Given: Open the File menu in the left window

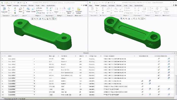Looking at the screenshot, I should (x=3, y=6).
